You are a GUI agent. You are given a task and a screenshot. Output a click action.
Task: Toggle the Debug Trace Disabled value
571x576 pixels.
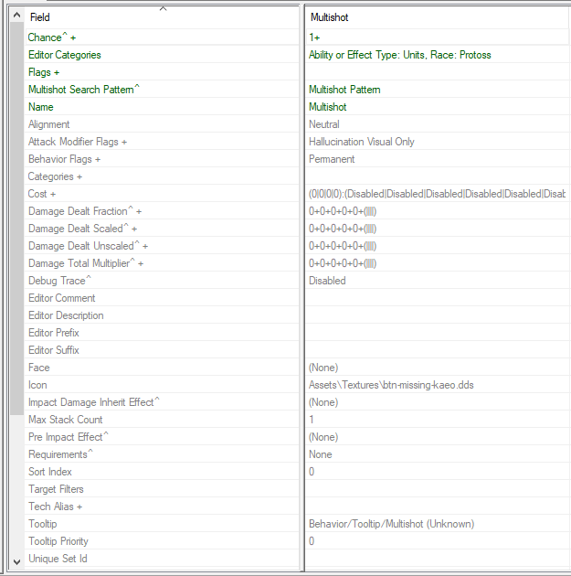click(327, 281)
